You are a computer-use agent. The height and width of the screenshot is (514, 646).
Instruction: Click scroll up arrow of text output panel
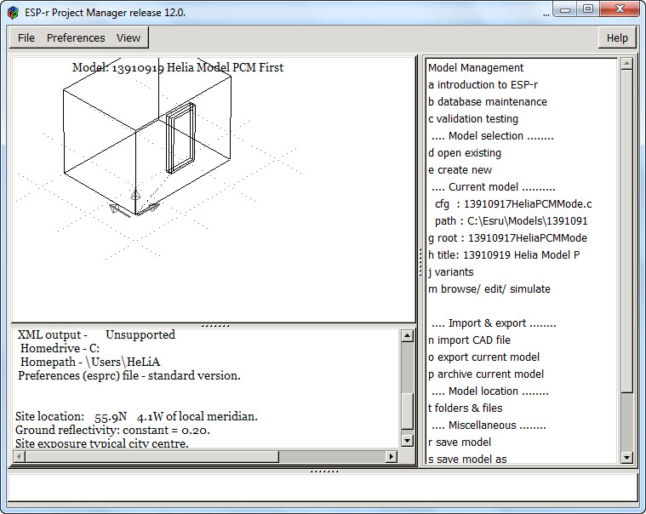[408, 336]
